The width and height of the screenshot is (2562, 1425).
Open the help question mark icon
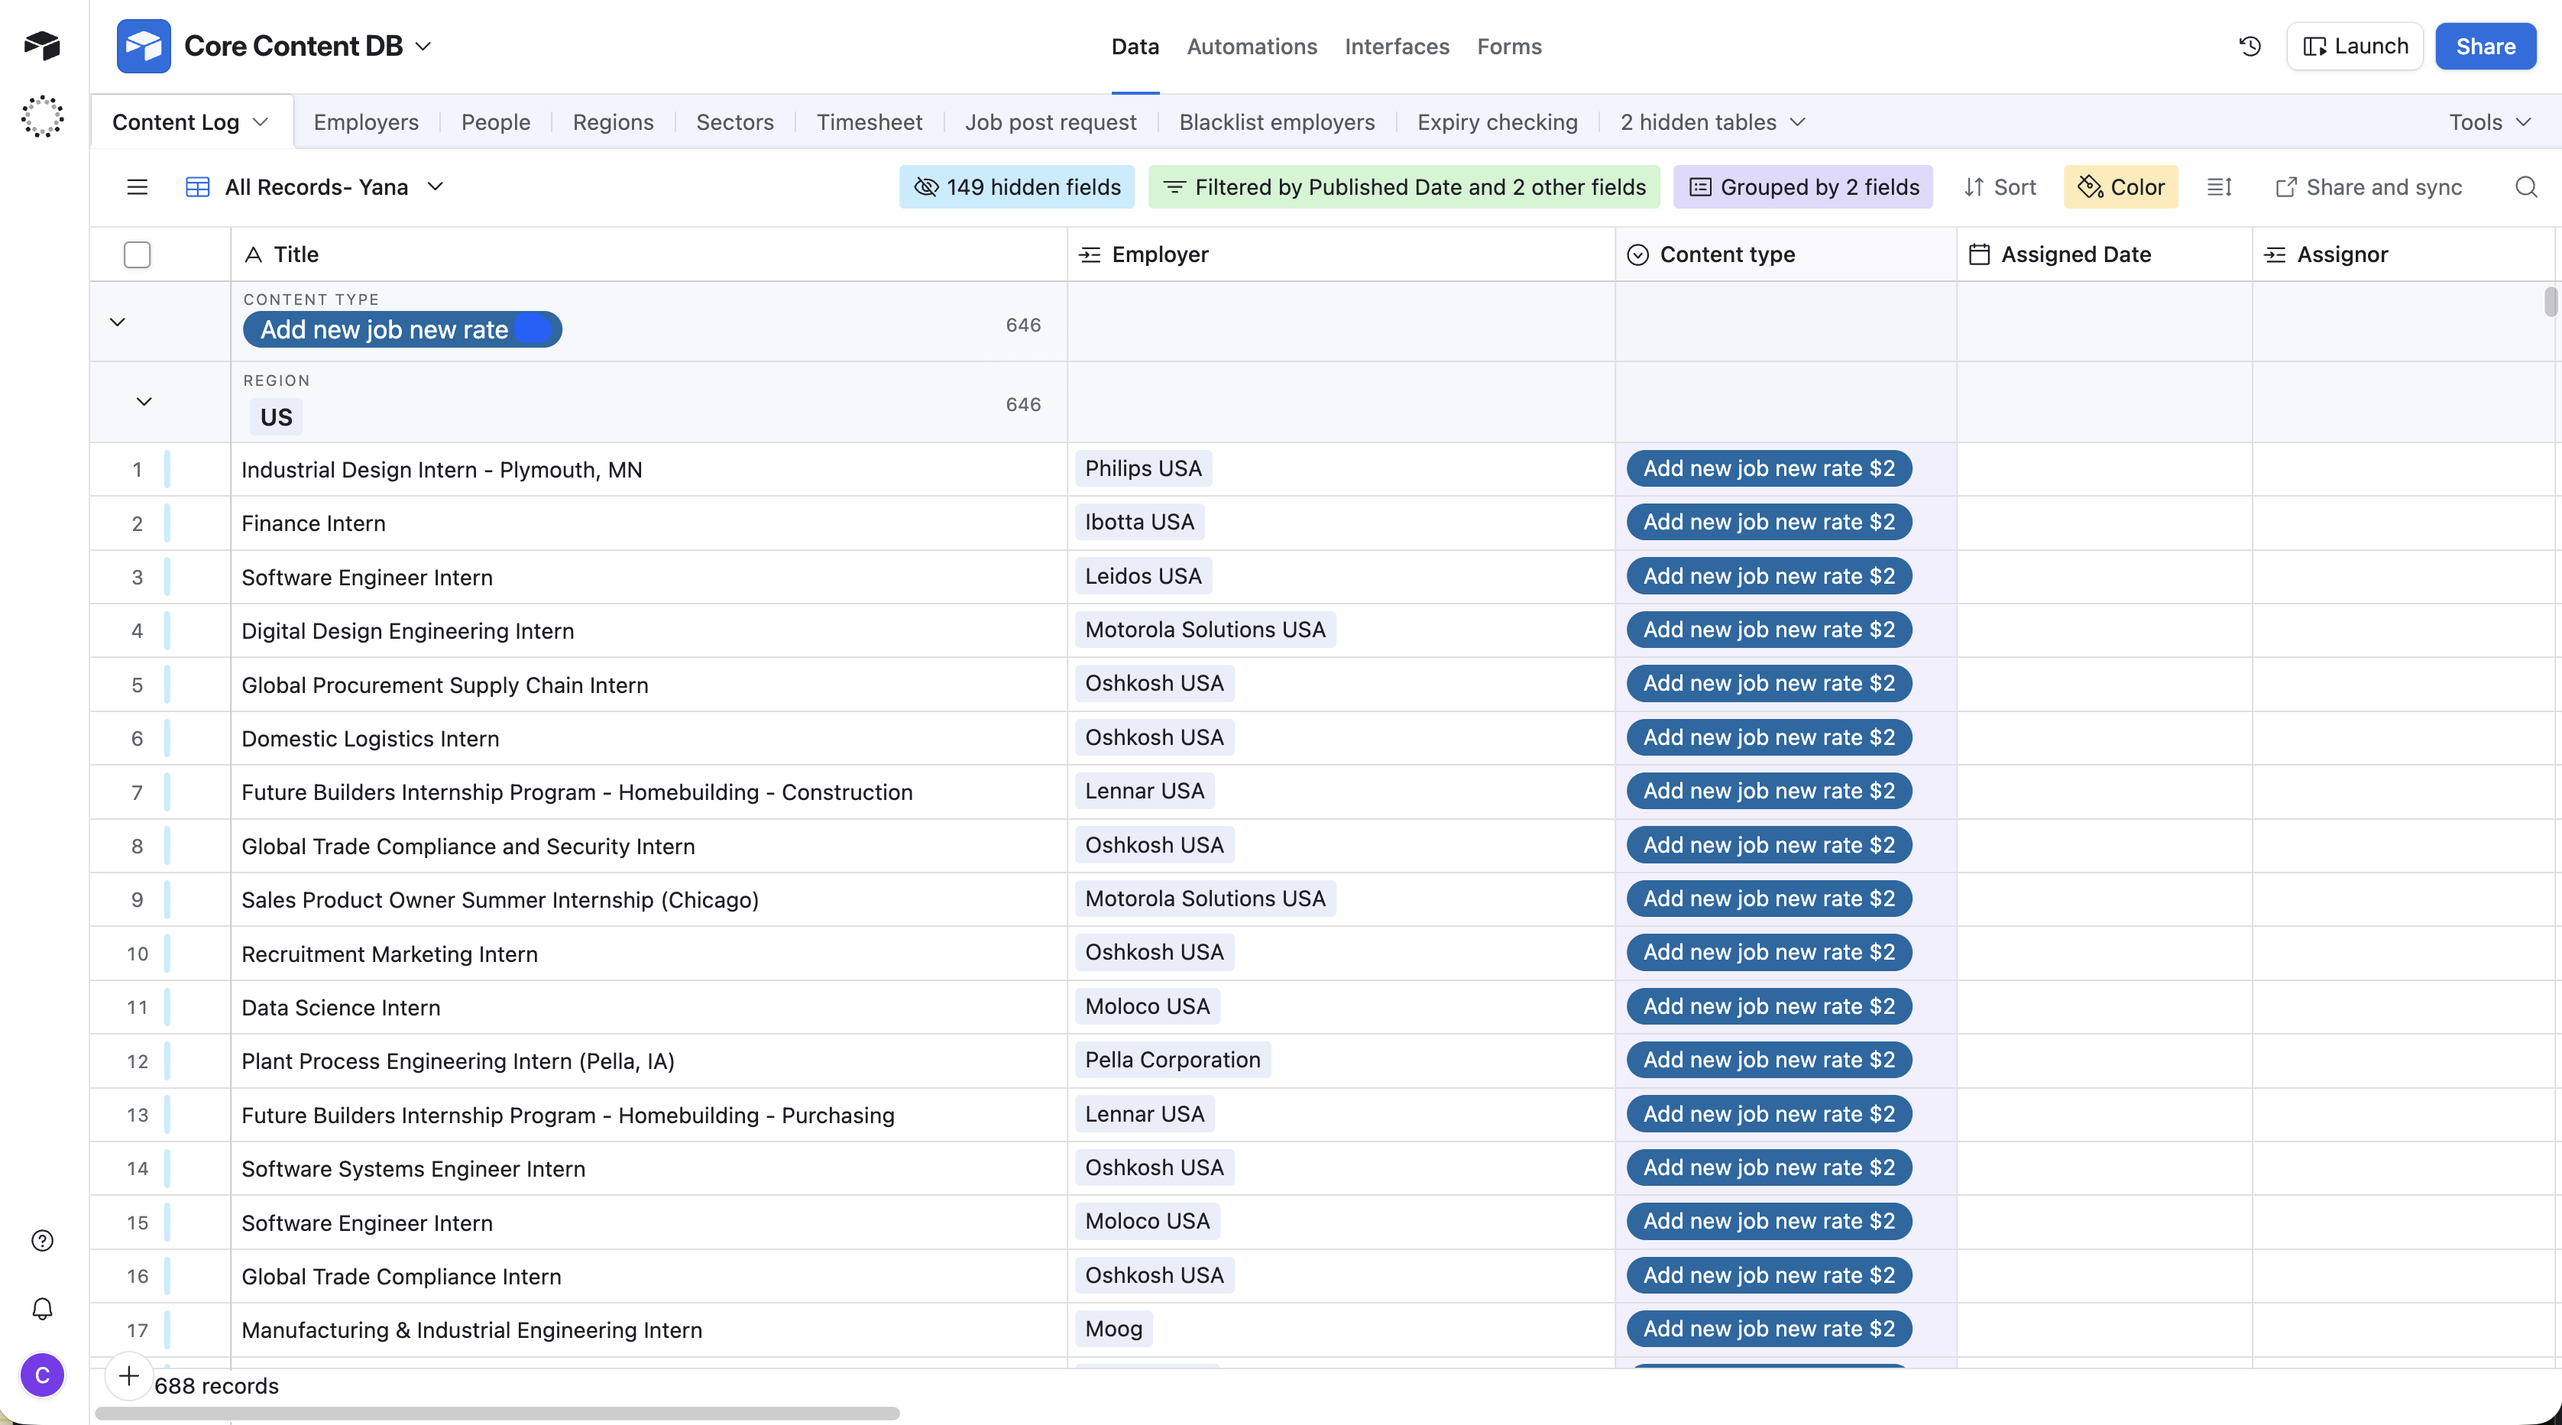[43, 1240]
